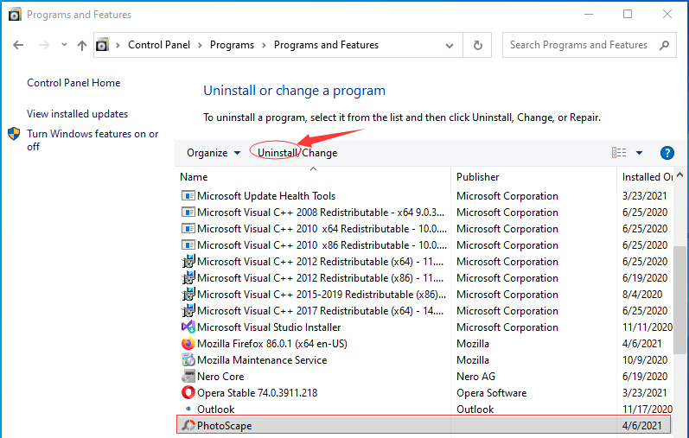
Task: Select Microsoft Visual Studio Installer entry
Action: [x=269, y=327]
